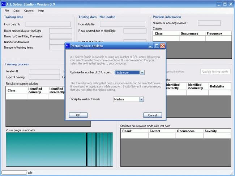Open the File menu
This screenshot has width=235, height=176.
coord(7,10)
